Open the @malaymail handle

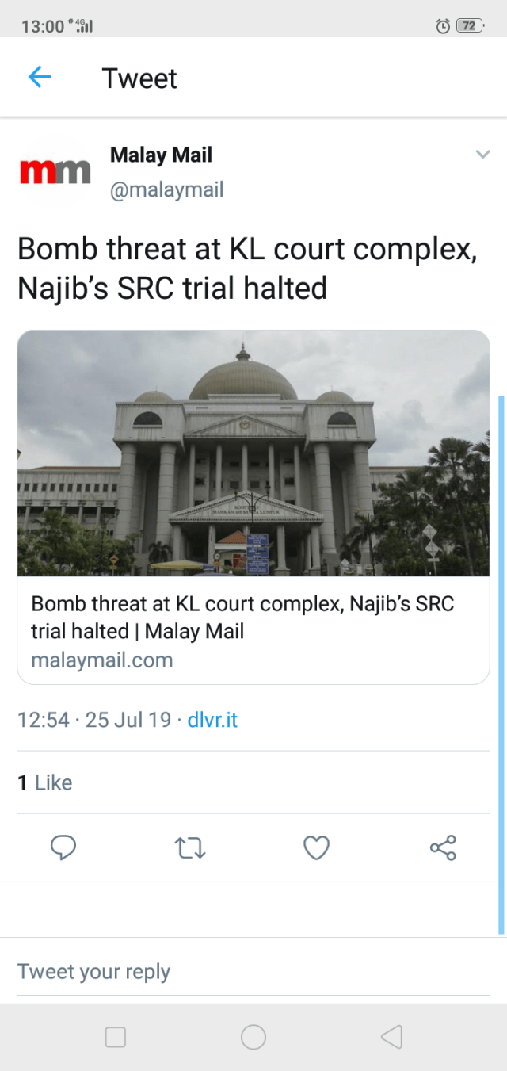166,190
